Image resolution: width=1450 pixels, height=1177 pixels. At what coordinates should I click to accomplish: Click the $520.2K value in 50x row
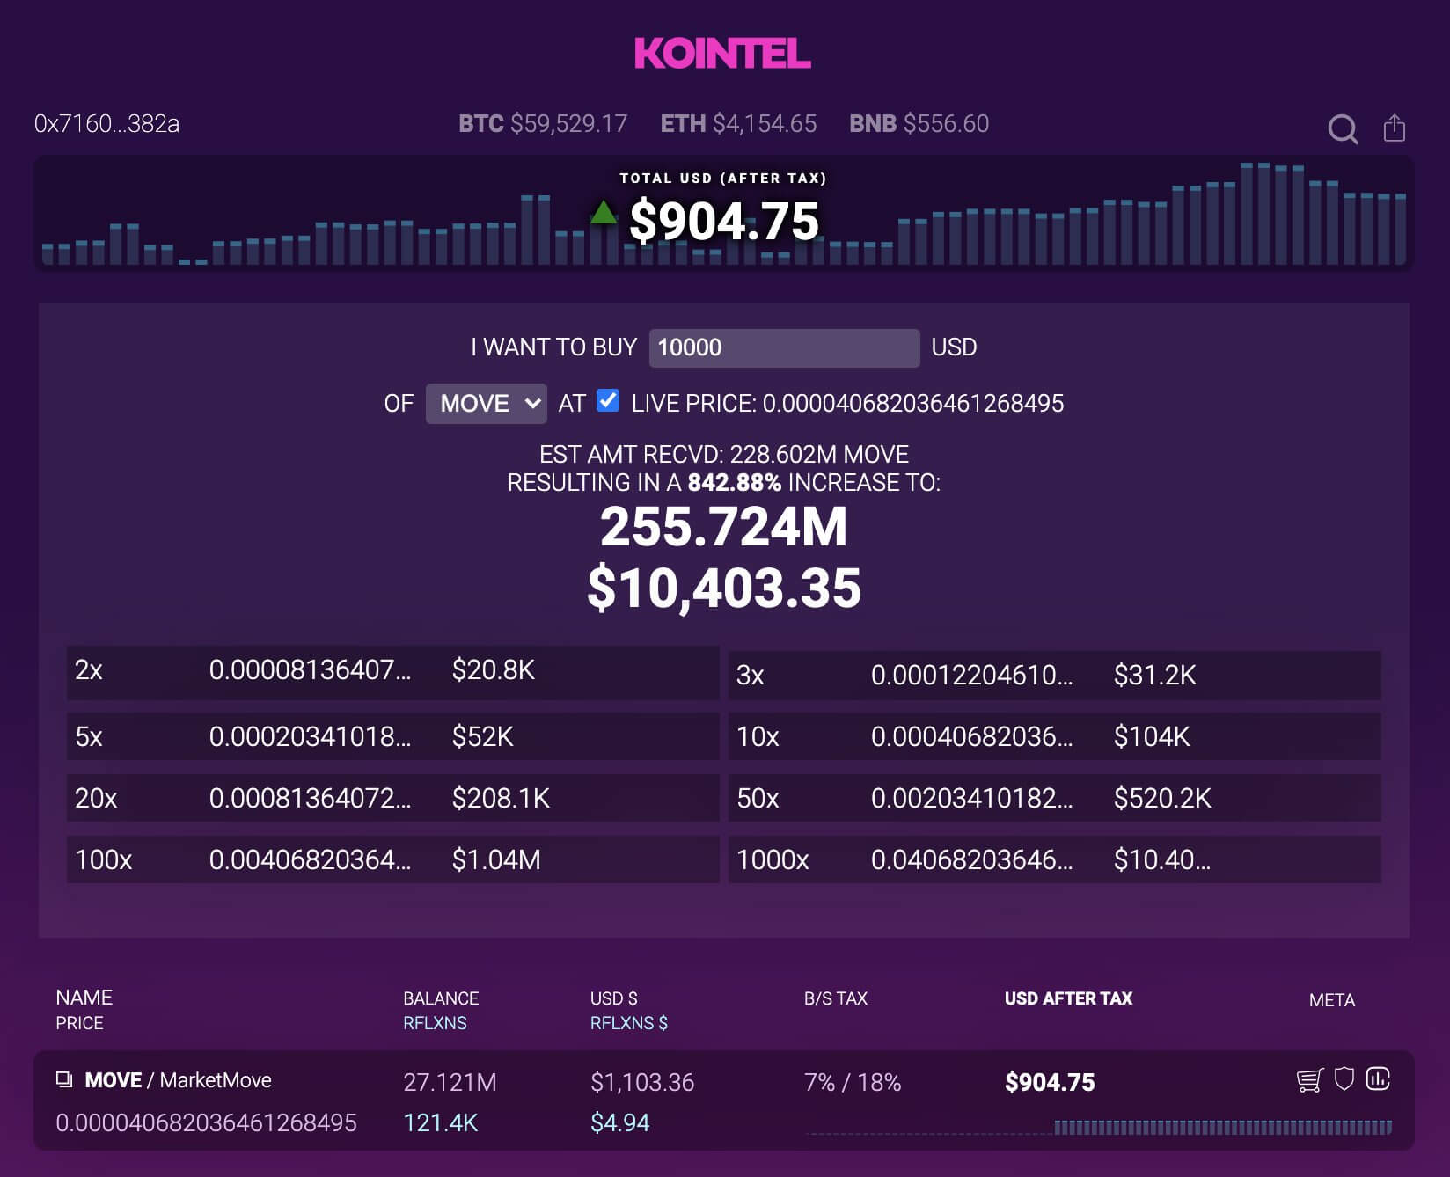coord(1162,798)
